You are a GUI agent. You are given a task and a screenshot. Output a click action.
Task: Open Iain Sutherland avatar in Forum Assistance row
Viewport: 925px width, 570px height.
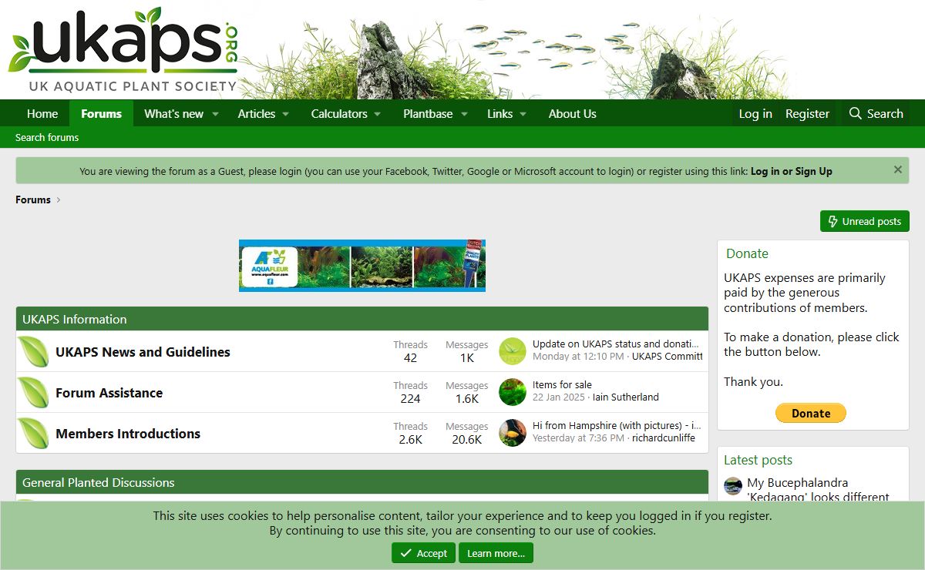click(513, 392)
